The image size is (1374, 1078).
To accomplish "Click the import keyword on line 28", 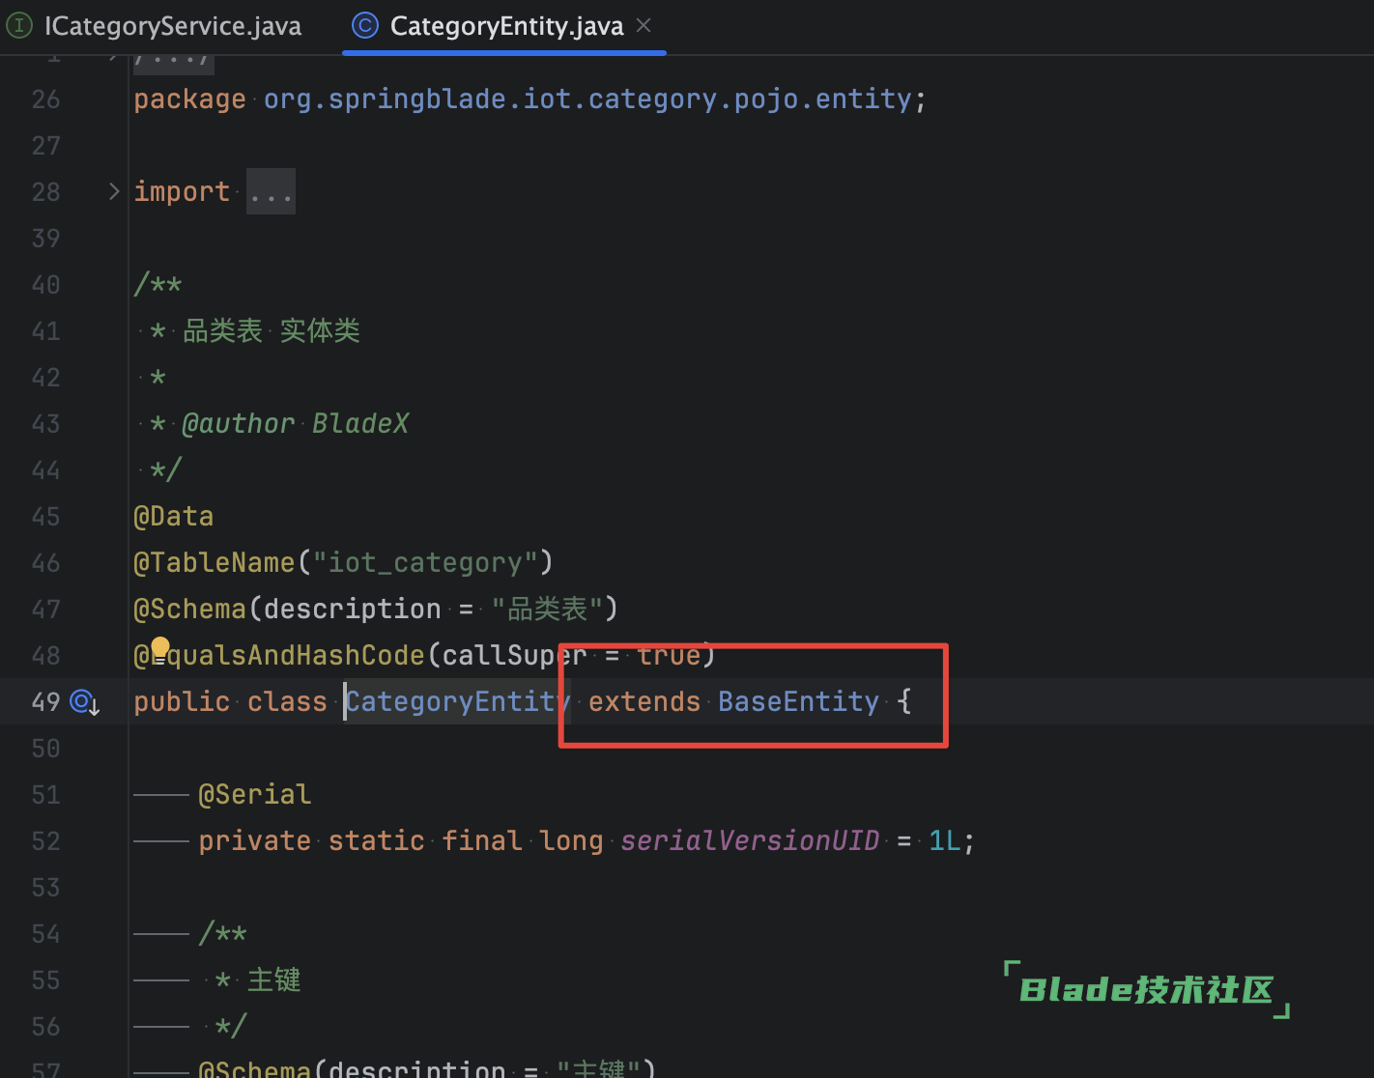I will coord(182,192).
